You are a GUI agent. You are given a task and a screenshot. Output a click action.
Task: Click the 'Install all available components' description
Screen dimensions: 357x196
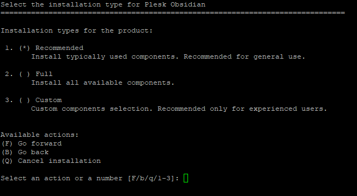click(x=102, y=83)
